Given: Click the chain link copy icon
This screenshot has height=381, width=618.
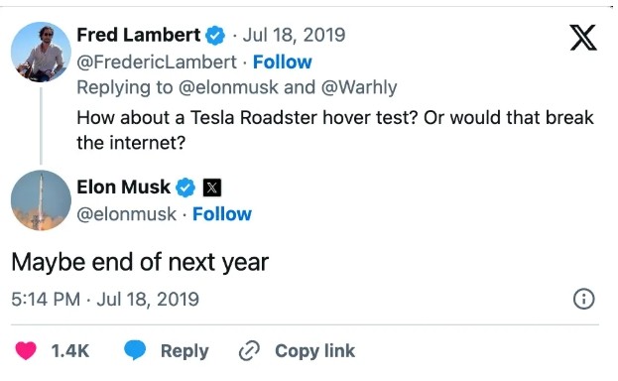Looking at the screenshot, I should pyautogui.click(x=249, y=350).
